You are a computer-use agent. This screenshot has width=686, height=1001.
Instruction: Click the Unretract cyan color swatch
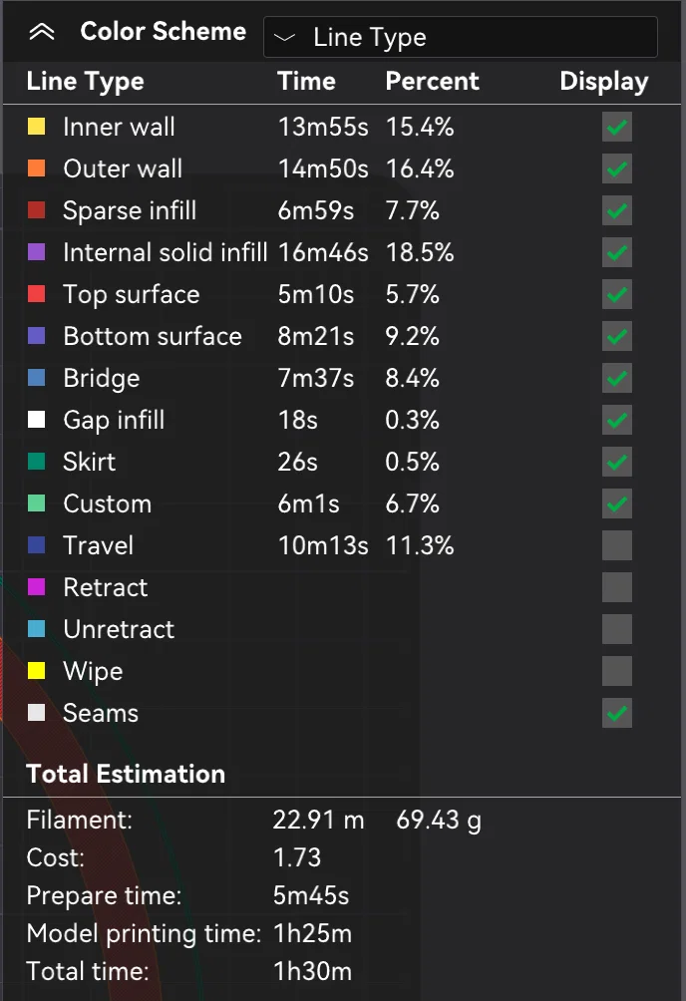point(37,629)
